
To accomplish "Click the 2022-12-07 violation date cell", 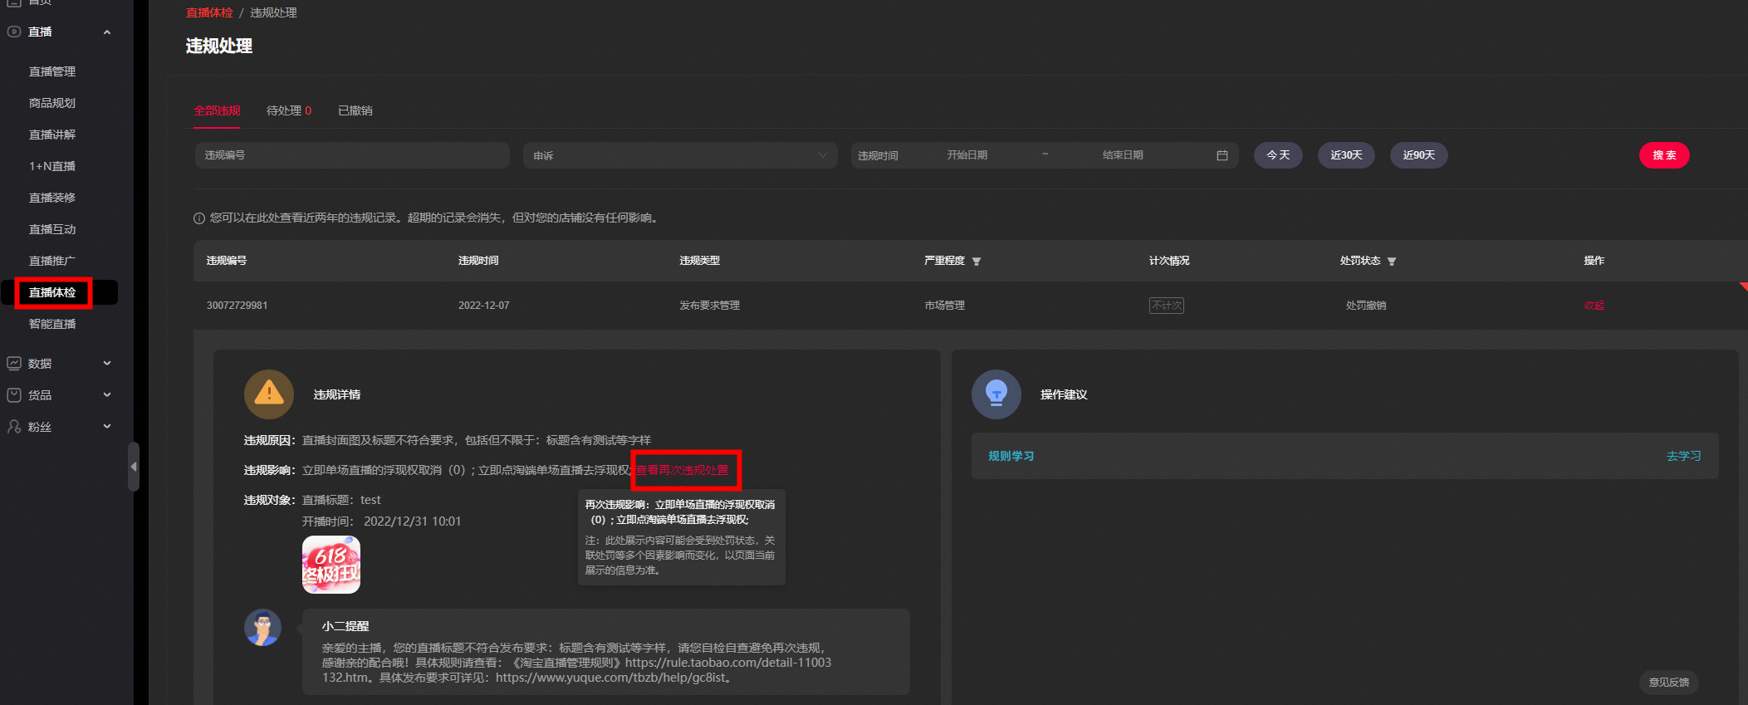I will pyautogui.click(x=484, y=306).
